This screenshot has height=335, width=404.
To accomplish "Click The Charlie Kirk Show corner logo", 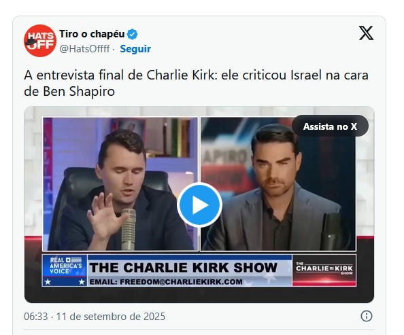I will [324, 270].
